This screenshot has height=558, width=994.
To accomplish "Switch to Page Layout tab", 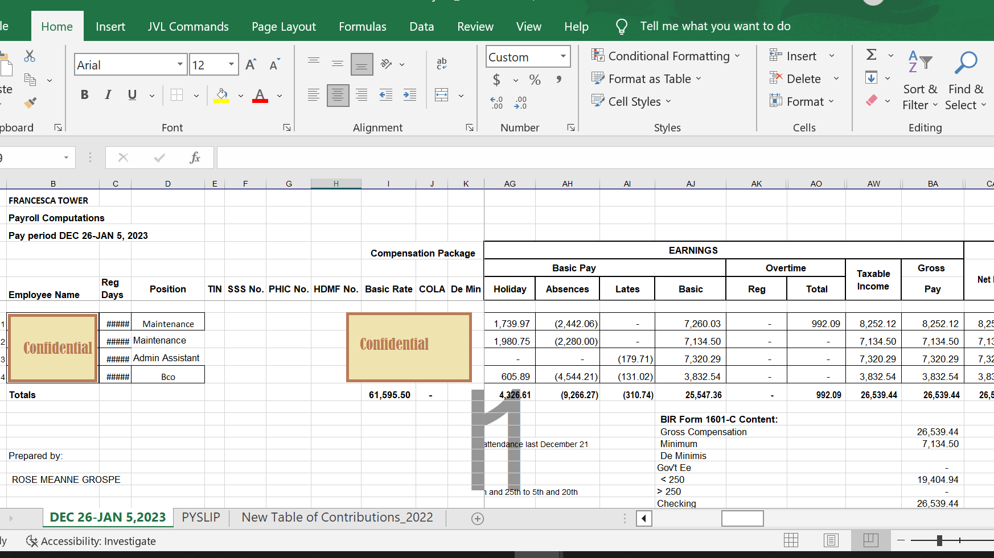I will pyautogui.click(x=284, y=26).
